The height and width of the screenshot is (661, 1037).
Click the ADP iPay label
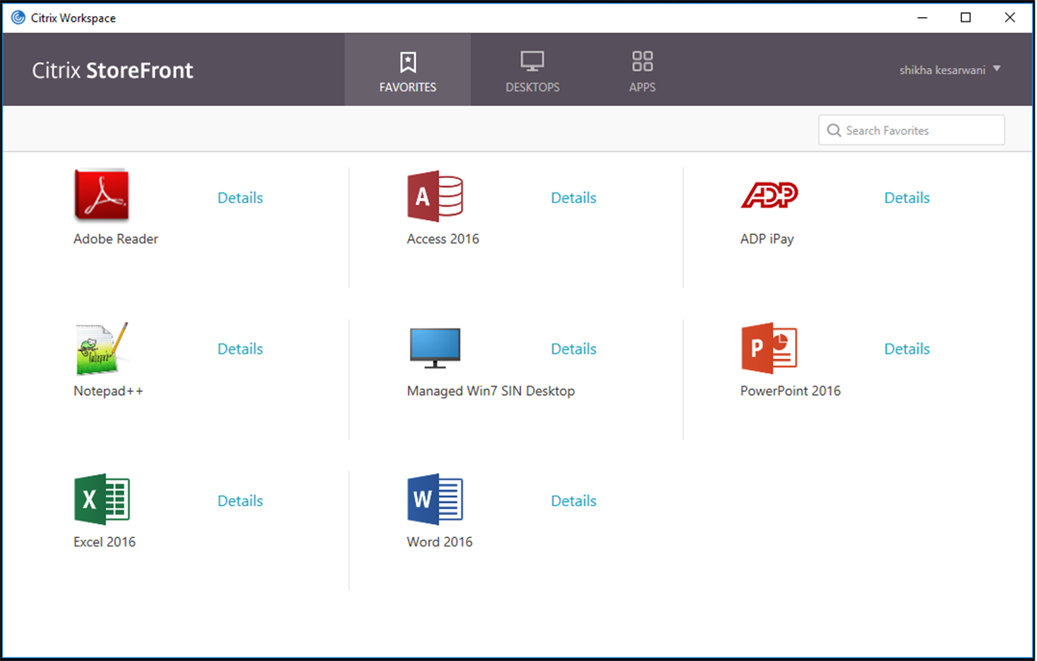point(767,238)
